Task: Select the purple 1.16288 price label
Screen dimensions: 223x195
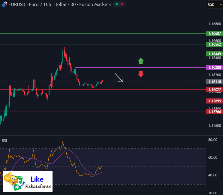Action: click(x=214, y=67)
